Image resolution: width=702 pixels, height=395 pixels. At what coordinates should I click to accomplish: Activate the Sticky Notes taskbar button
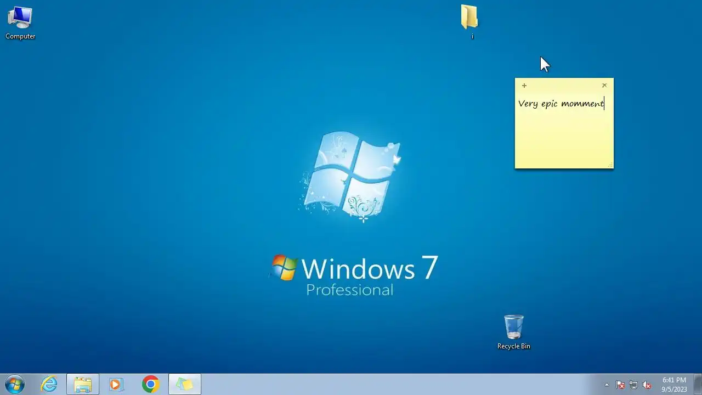185,384
